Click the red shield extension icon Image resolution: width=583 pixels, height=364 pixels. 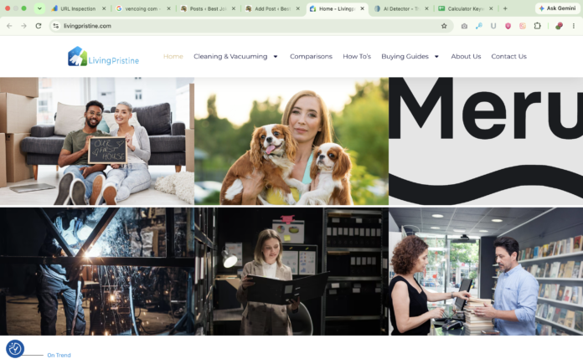[508, 26]
